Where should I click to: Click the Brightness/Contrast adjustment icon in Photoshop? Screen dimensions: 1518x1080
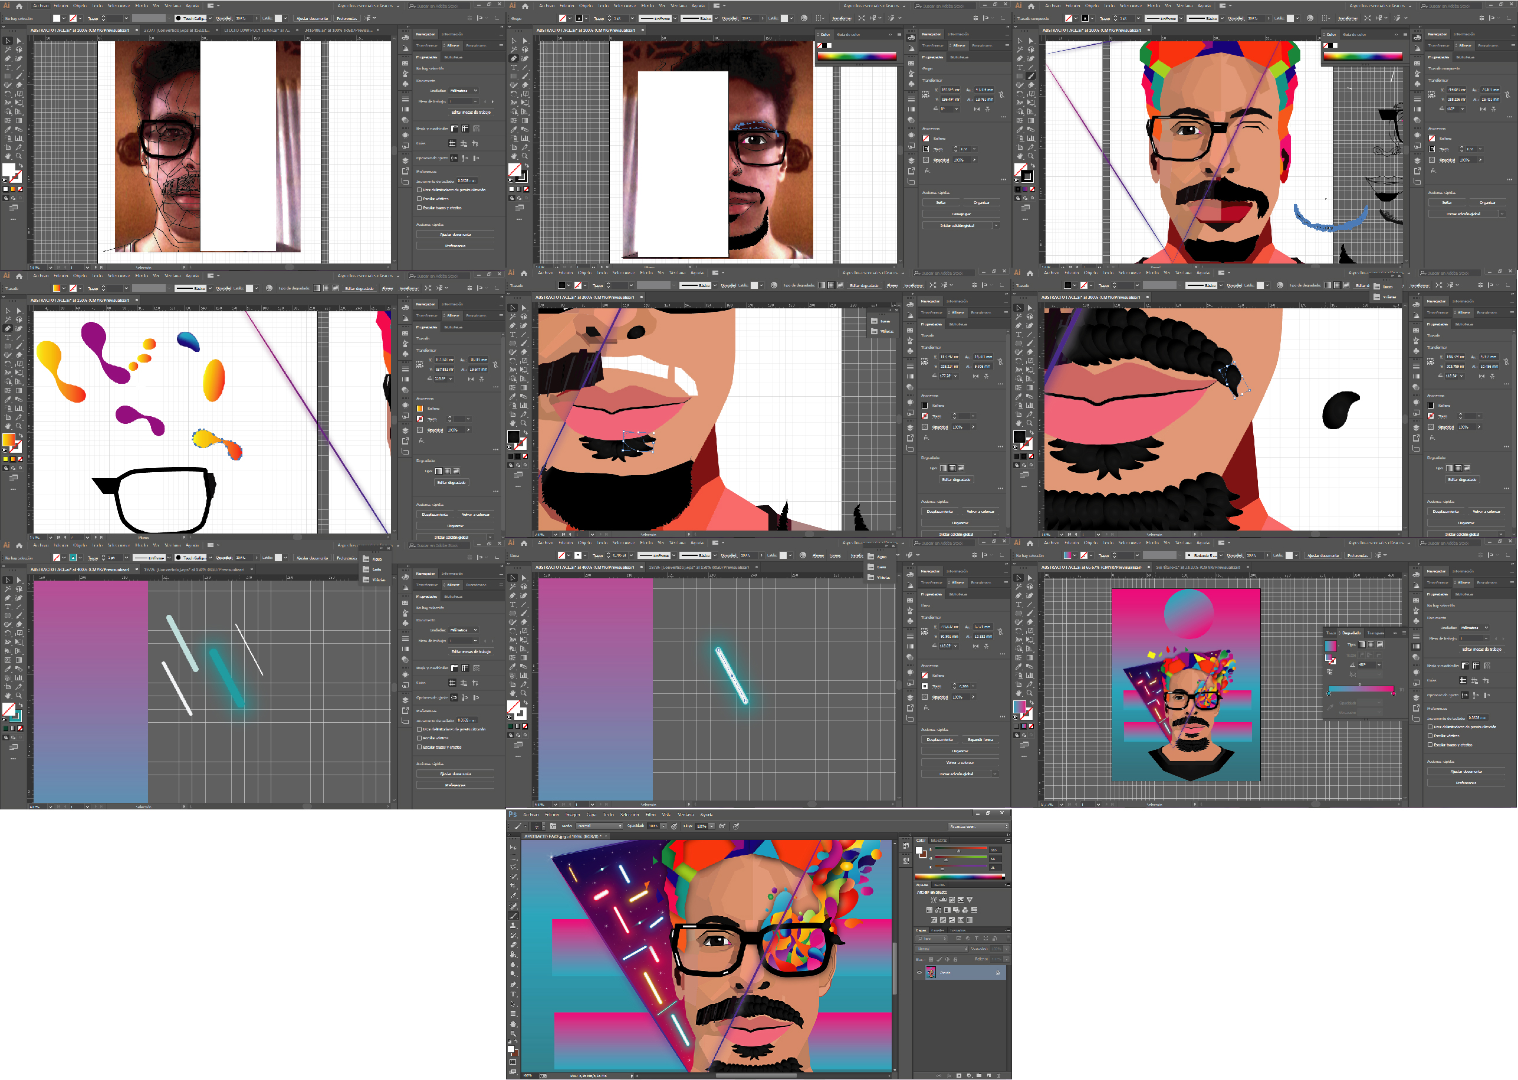point(934,900)
